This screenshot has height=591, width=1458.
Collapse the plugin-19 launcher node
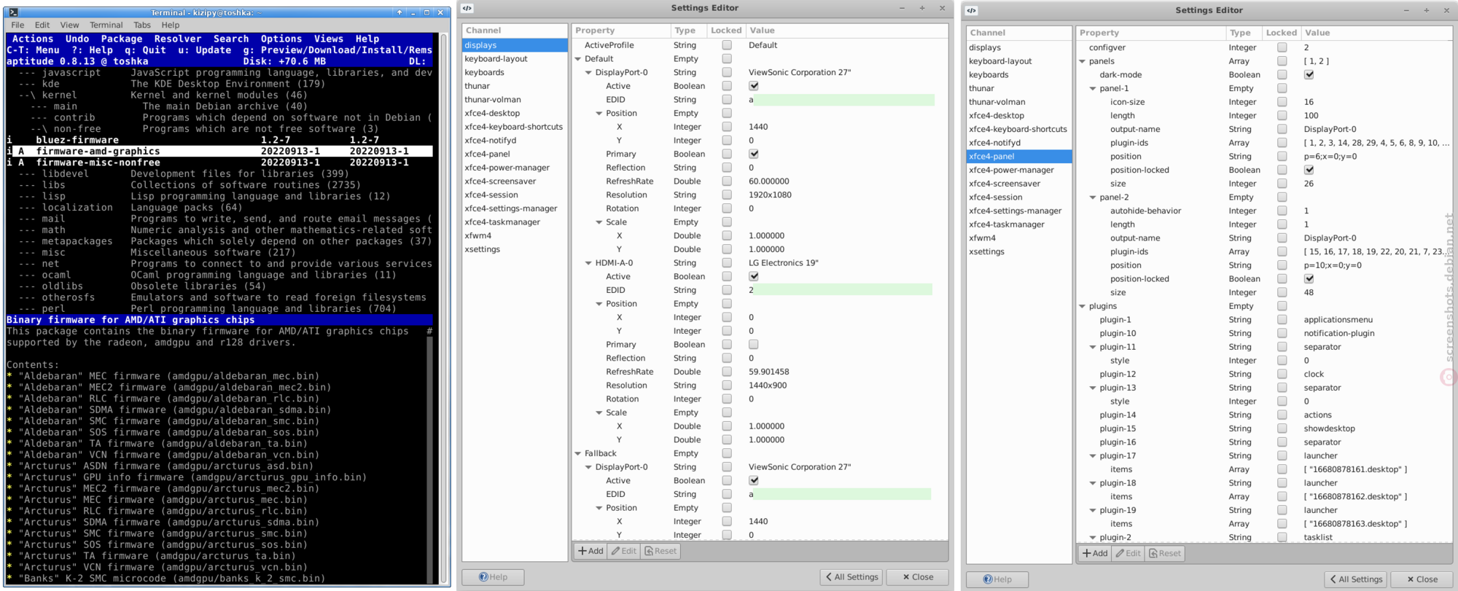pyautogui.click(x=1093, y=511)
